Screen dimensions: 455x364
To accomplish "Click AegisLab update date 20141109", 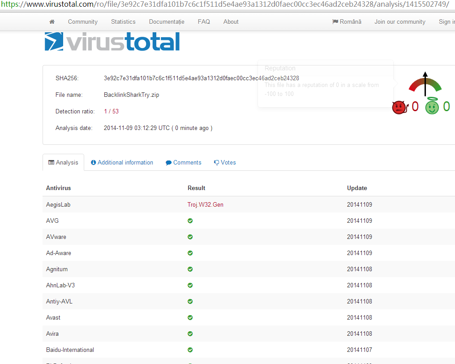I will [360, 204].
